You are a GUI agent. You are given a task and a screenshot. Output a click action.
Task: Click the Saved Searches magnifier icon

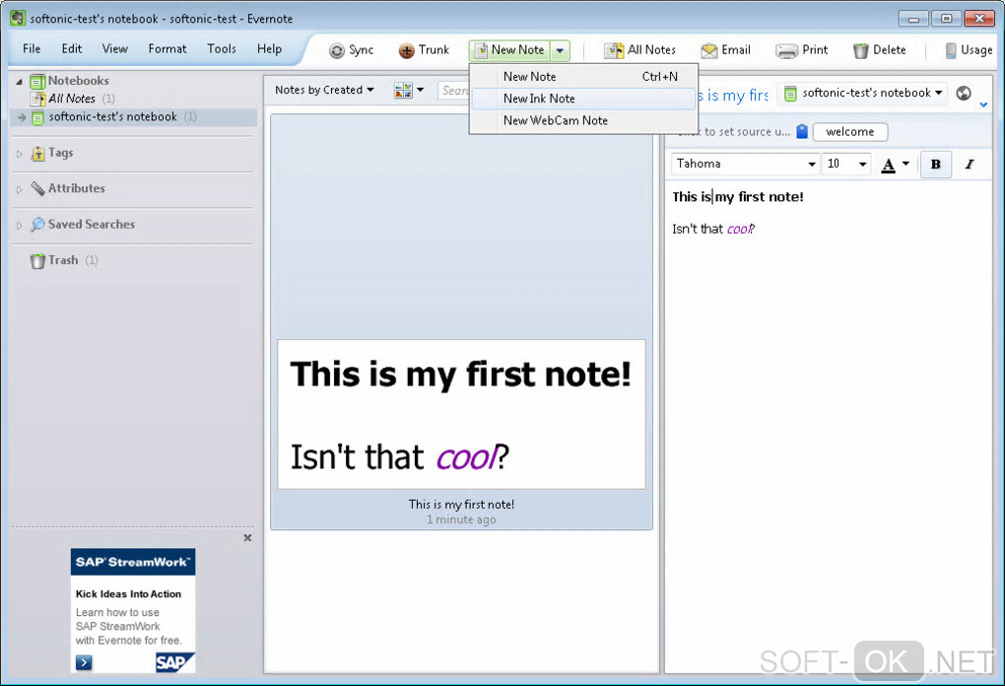pos(37,225)
